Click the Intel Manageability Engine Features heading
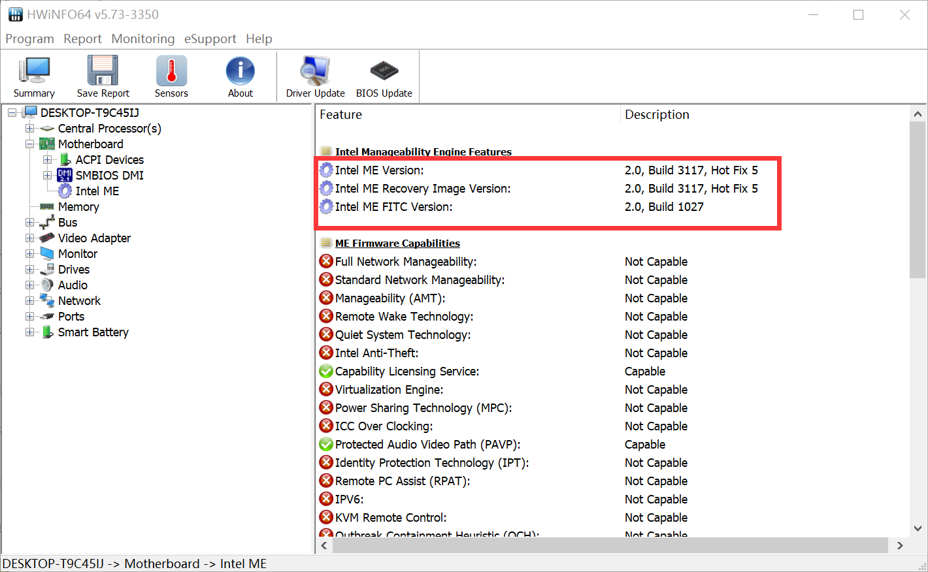This screenshot has height=572, width=928. coord(423,152)
